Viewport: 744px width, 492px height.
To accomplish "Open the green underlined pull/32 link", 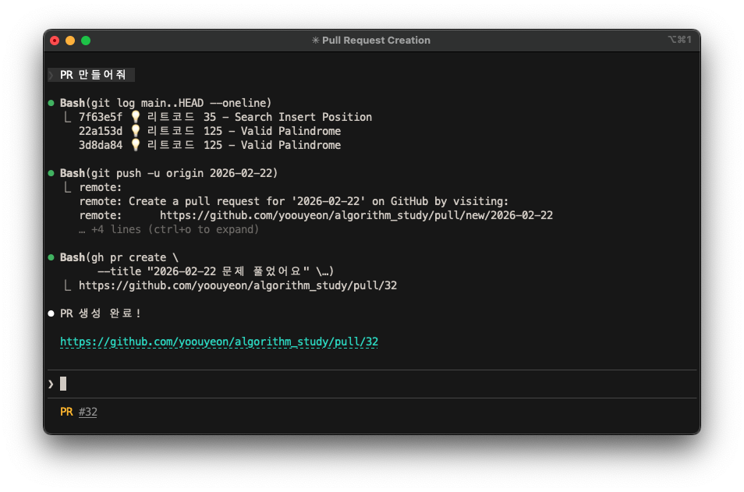I will point(218,342).
